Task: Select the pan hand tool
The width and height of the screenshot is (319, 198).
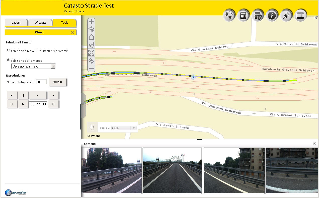Action: tap(92, 127)
